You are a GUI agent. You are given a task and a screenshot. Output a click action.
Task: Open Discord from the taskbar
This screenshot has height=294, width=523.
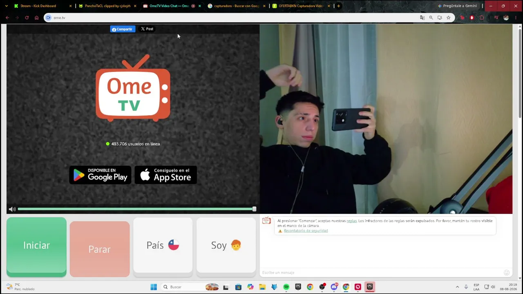coord(334,287)
